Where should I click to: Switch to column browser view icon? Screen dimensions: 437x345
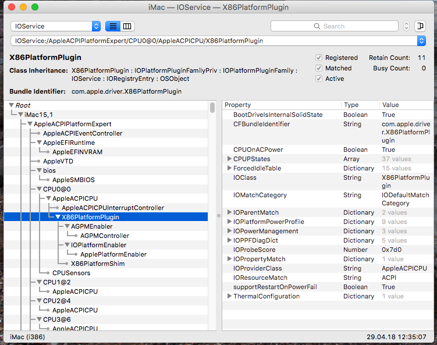click(127, 26)
